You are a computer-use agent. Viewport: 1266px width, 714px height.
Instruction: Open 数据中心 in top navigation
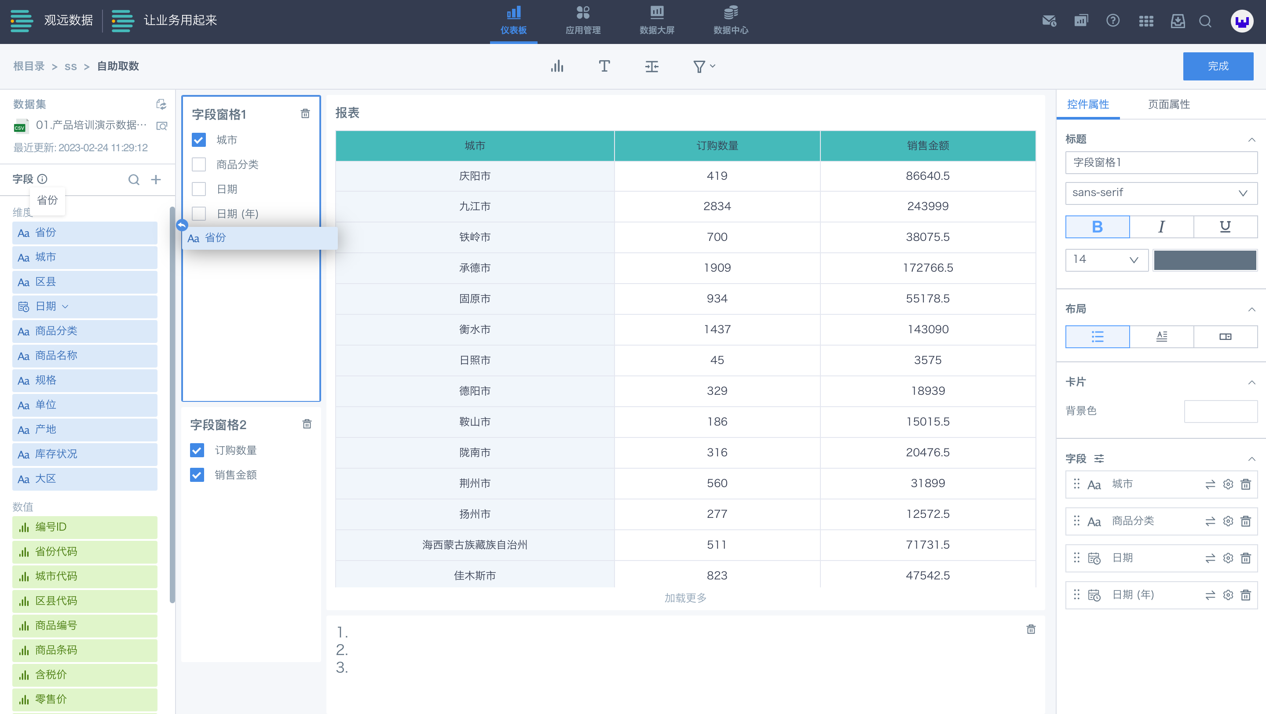(x=730, y=21)
